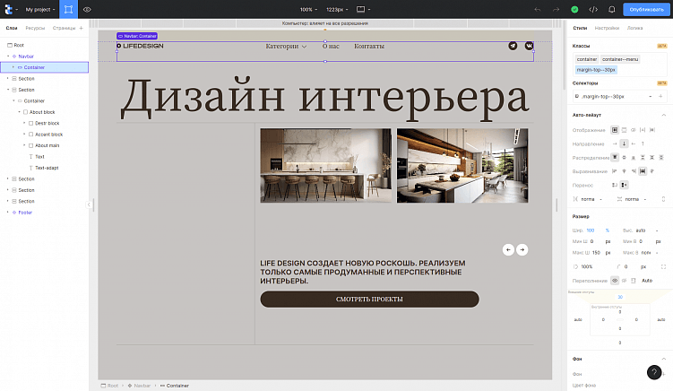This screenshot has height=391, width=673.
Task: Collapse the Navbar layer
Action: pos(8,56)
